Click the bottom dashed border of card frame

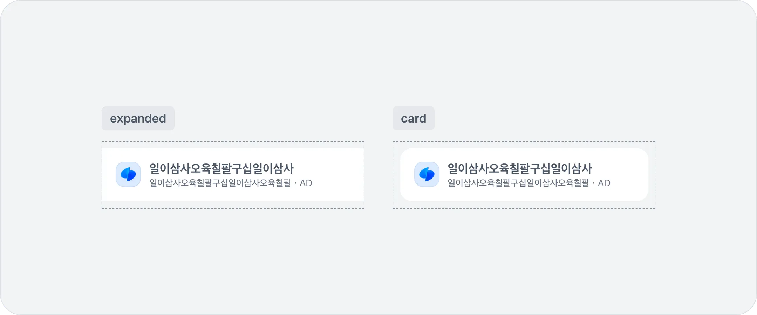point(524,208)
